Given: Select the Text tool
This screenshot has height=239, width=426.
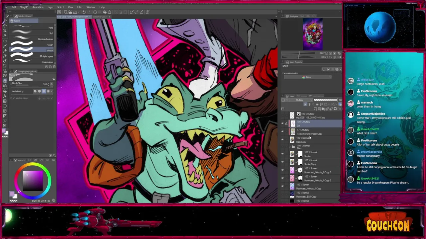Looking at the screenshot, I should click(5, 96).
